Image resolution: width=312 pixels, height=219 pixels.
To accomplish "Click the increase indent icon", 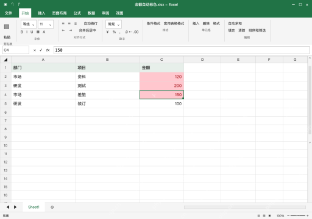I will (70, 30).
